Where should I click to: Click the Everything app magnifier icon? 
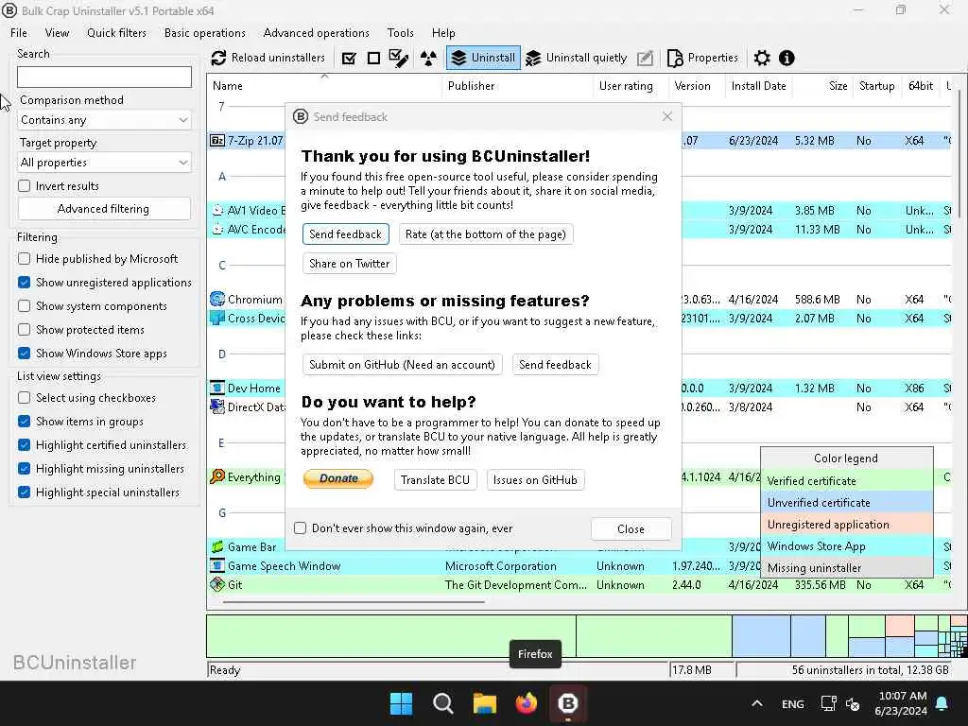(217, 476)
